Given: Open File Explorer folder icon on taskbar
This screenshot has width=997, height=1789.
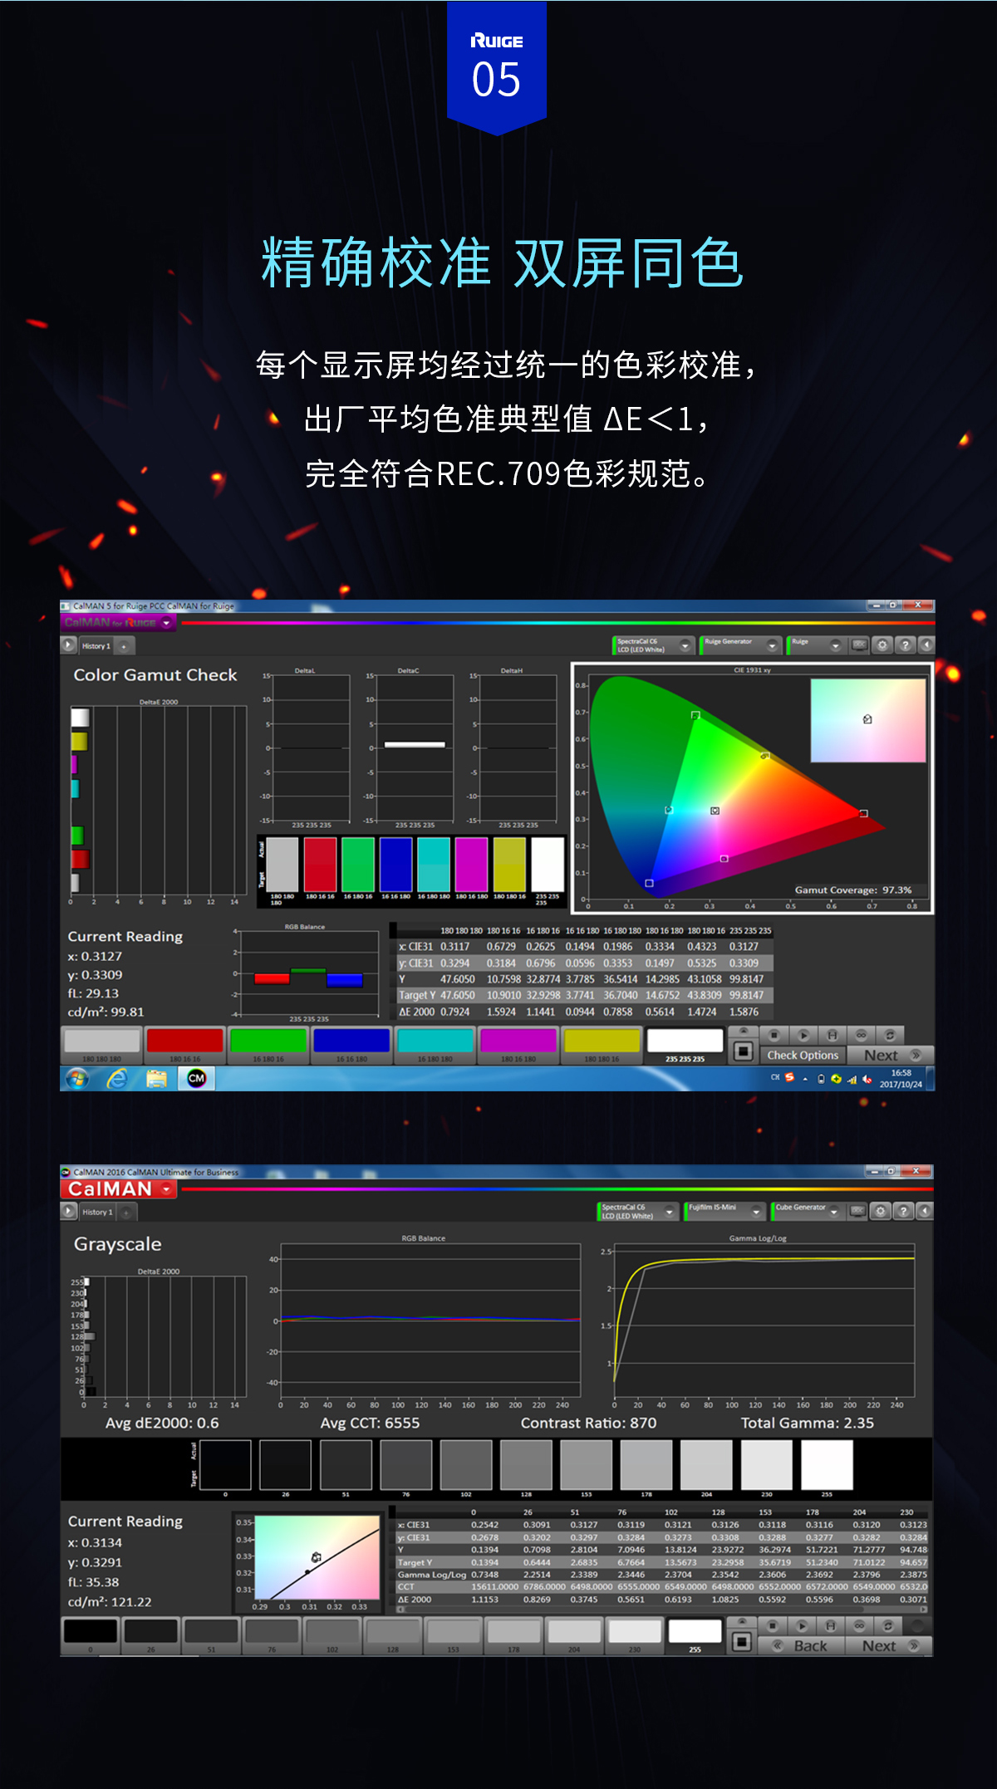Looking at the screenshot, I should click(x=156, y=1079).
